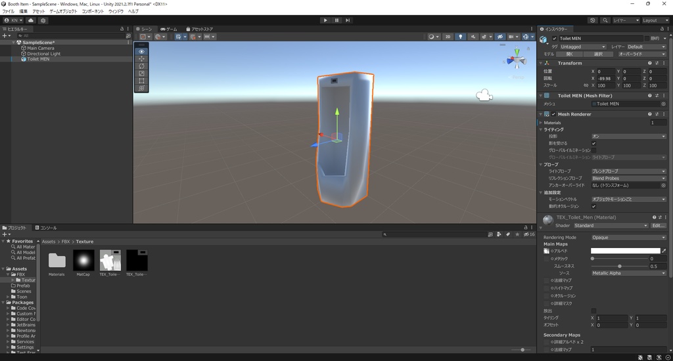673x361 pixels.
Task: Click the 選択 button in Inspector
Action: coord(598,54)
